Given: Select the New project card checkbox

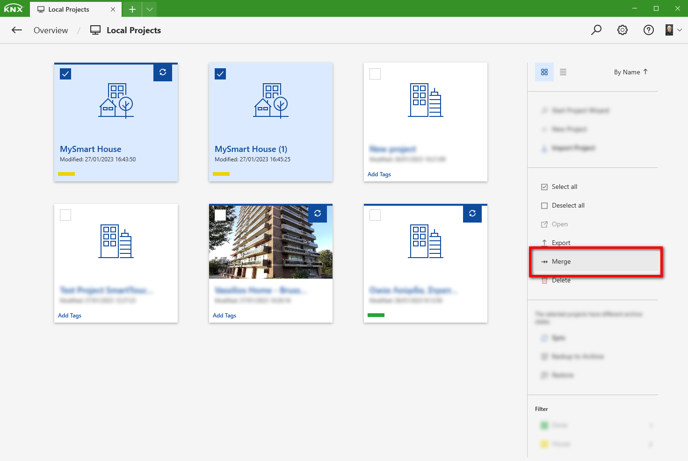Looking at the screenshot, I should pos(375,73).
